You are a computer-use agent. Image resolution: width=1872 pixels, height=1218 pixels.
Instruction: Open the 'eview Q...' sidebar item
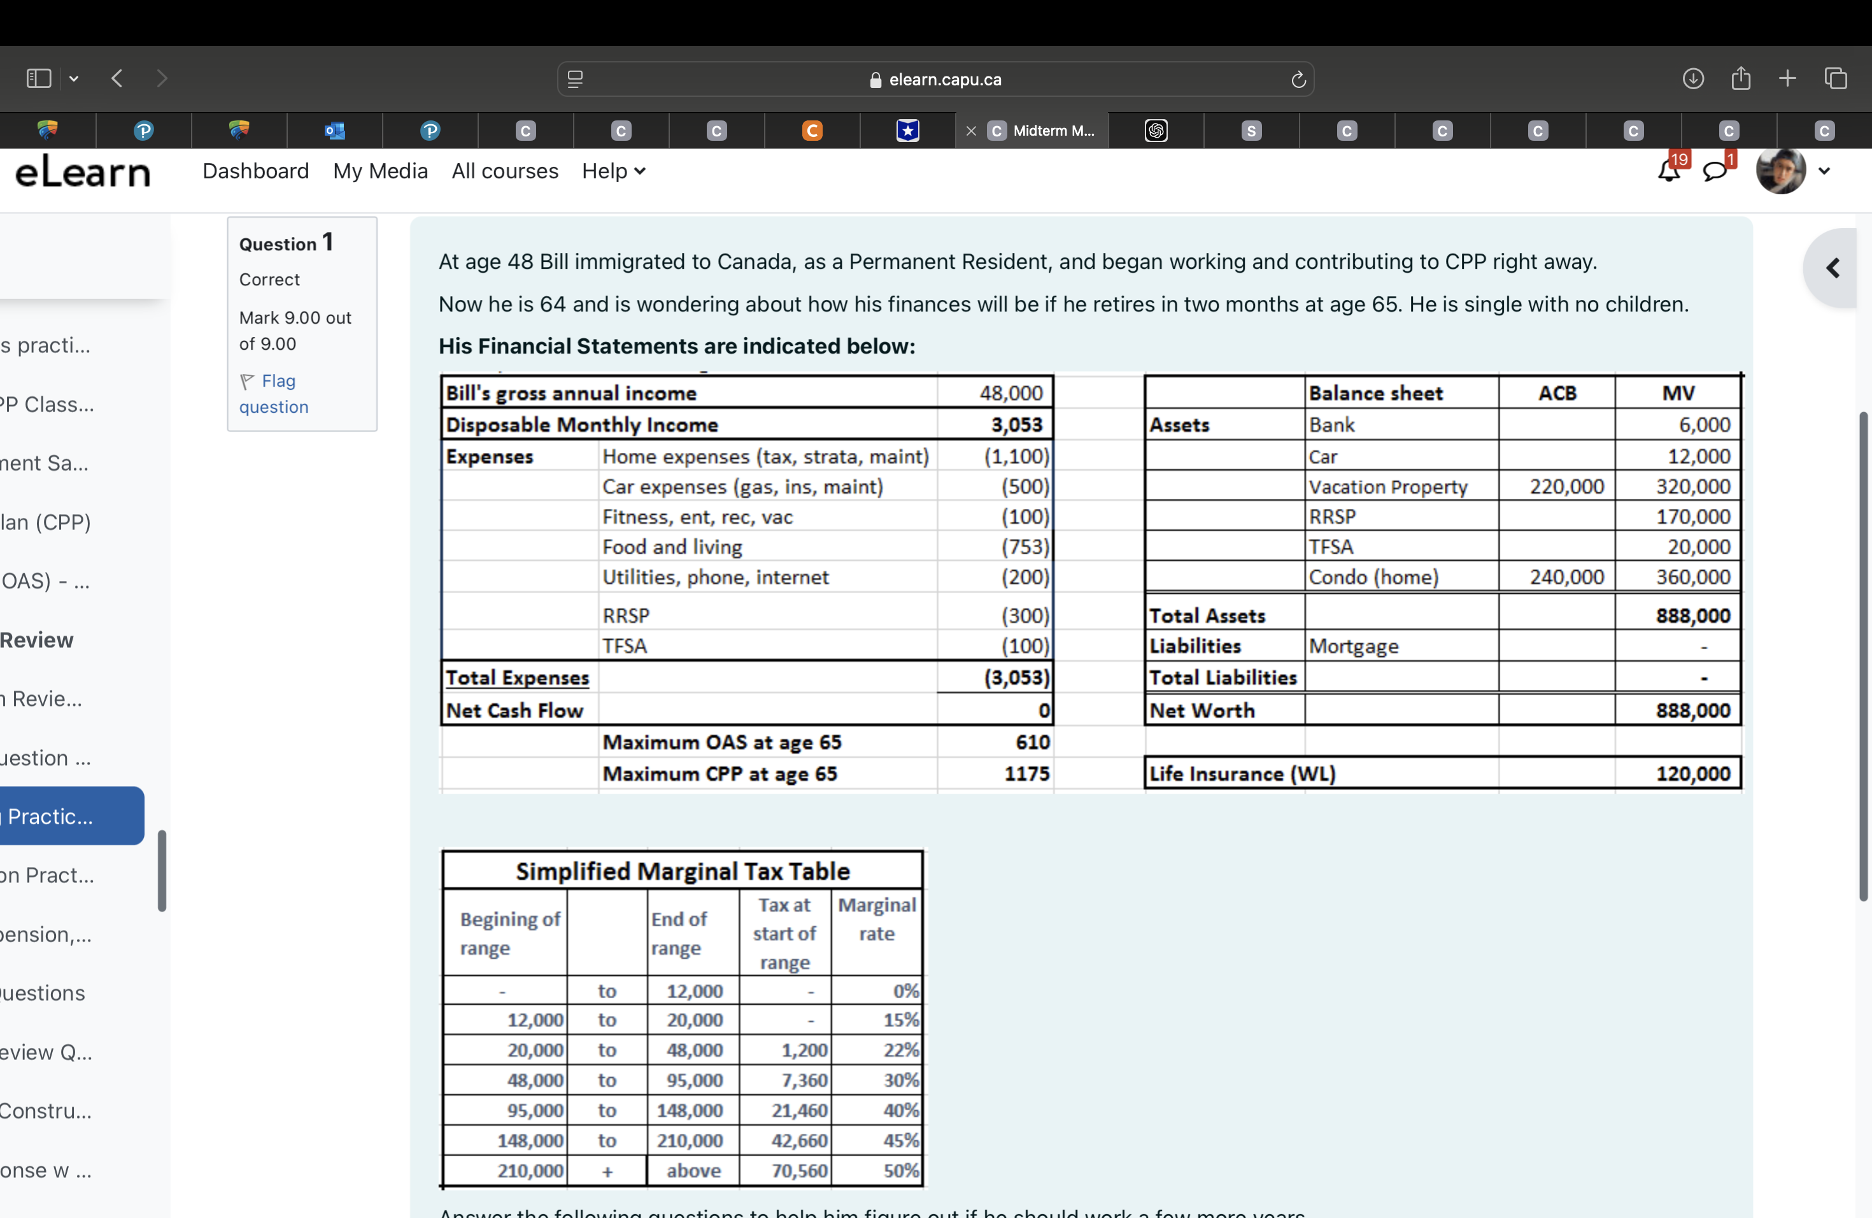[x=46, y=1052]
